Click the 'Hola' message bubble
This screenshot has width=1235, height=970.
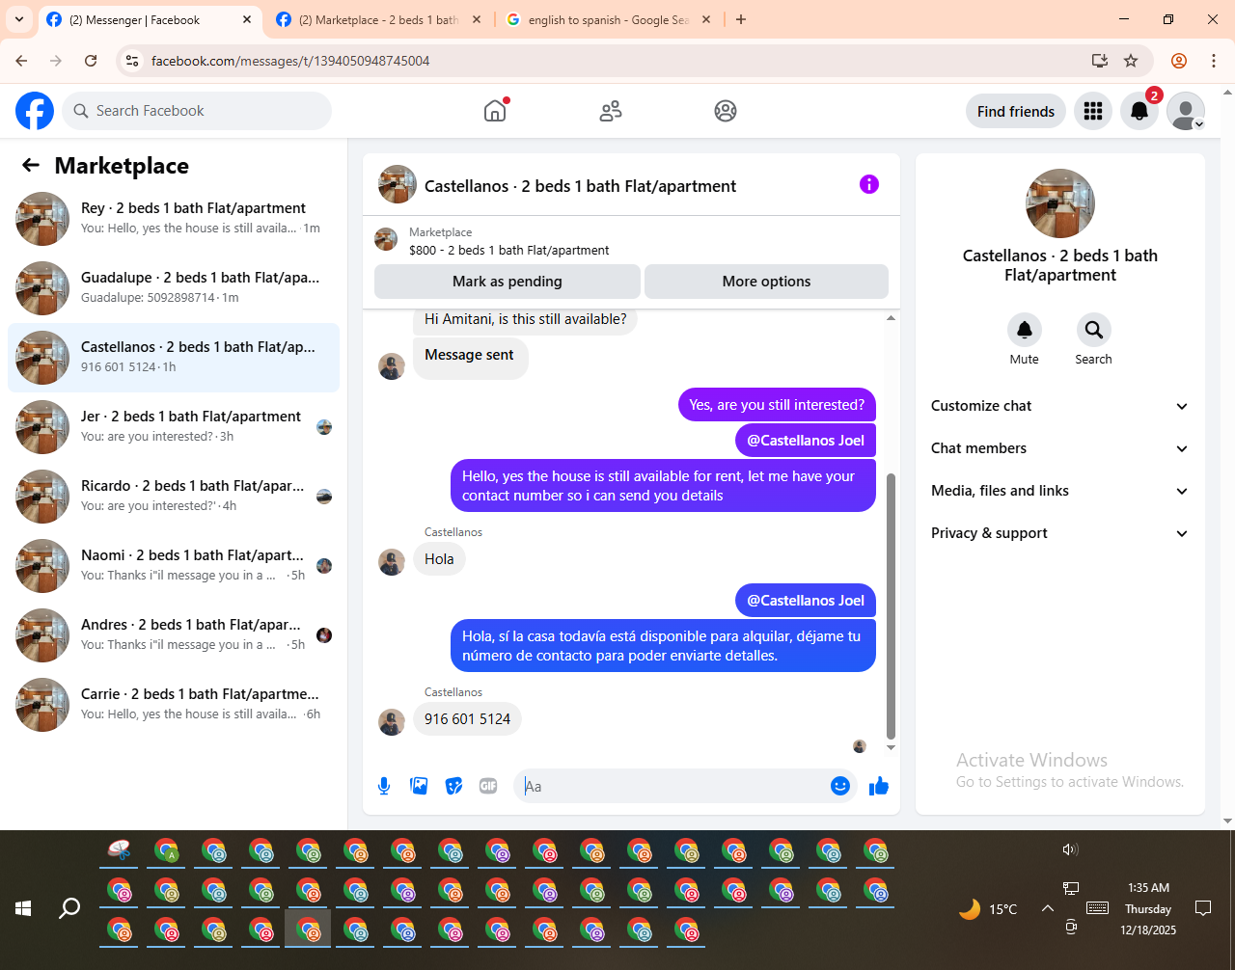click(439, 559)
